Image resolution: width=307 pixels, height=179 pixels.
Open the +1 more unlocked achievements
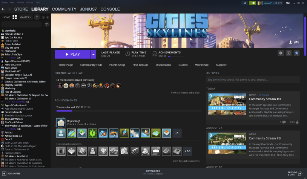[x=177, y=133]
